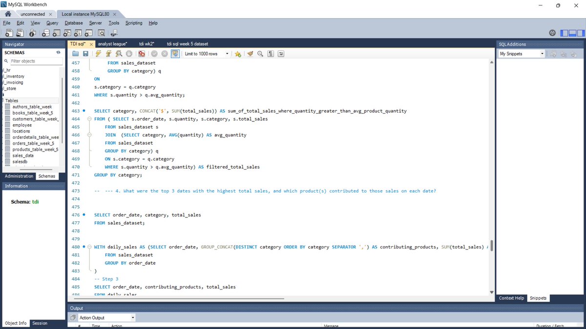Reconnect to DBMS toolbar icon
Viewport: 586px width, 329px height.
pos(114,33)
